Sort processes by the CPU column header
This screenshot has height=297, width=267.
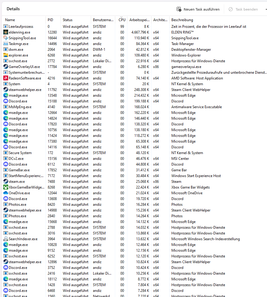click(122, 20)
